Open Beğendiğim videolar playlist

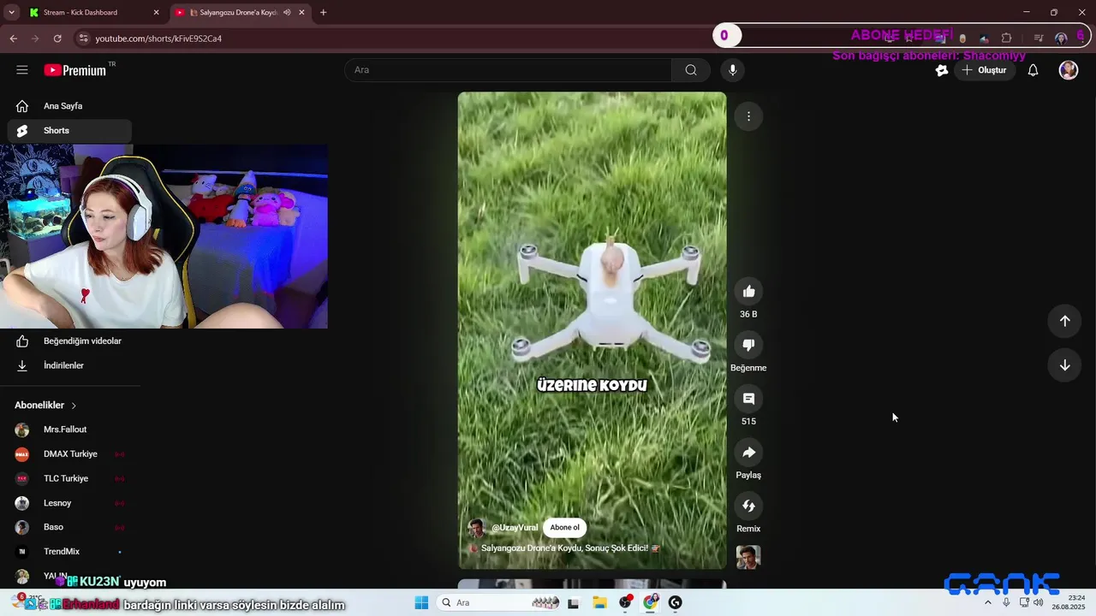(x=69, y=341)
